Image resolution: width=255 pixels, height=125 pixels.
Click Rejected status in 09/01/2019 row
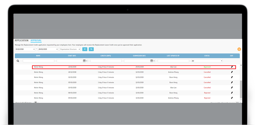point(207,98)
